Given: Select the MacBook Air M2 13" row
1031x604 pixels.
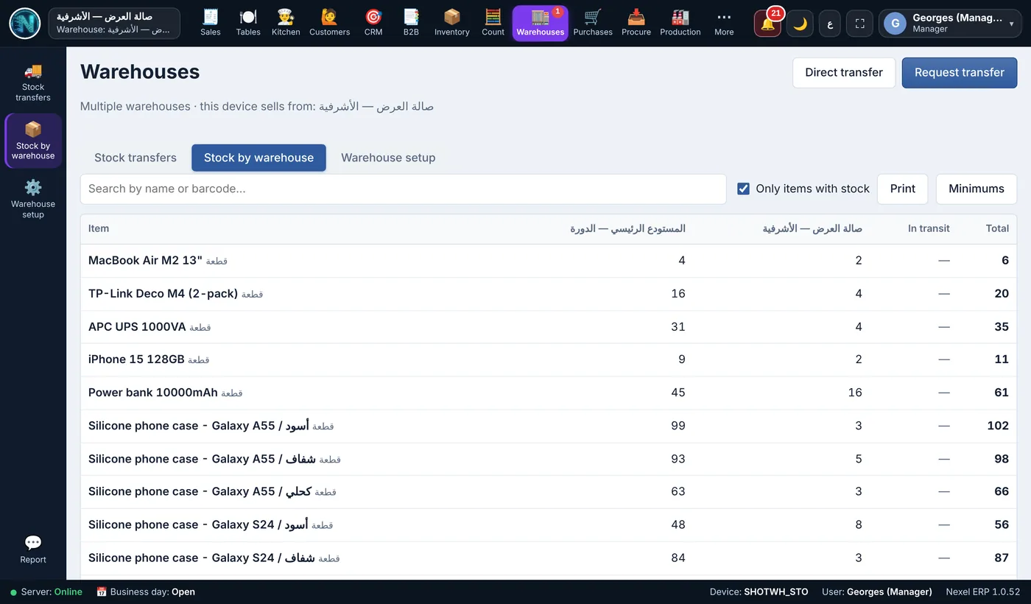Looking at the screenshot, I should [x=549, y=261].
